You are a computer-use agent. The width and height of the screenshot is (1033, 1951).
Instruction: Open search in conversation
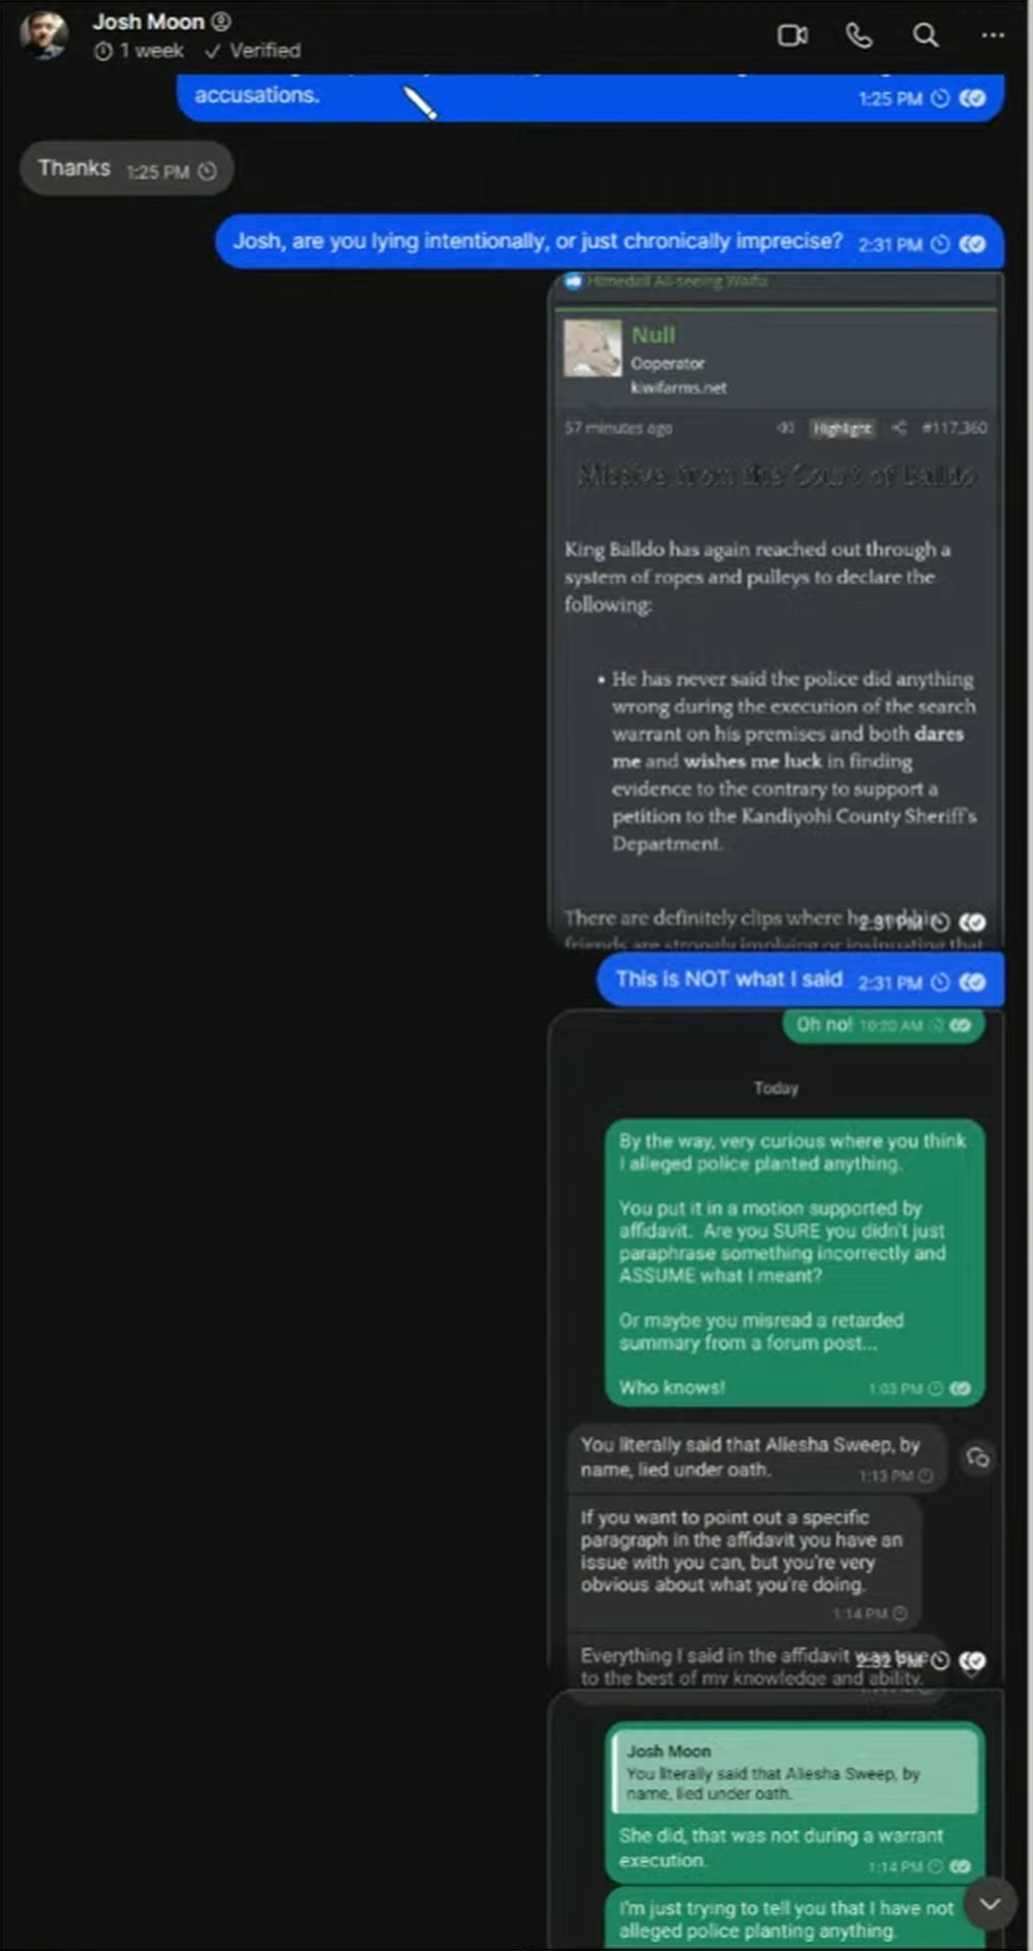(x=925, y=36)
